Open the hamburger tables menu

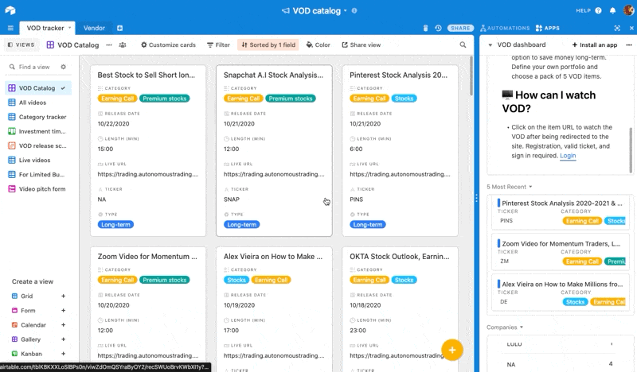pos(10,28)
